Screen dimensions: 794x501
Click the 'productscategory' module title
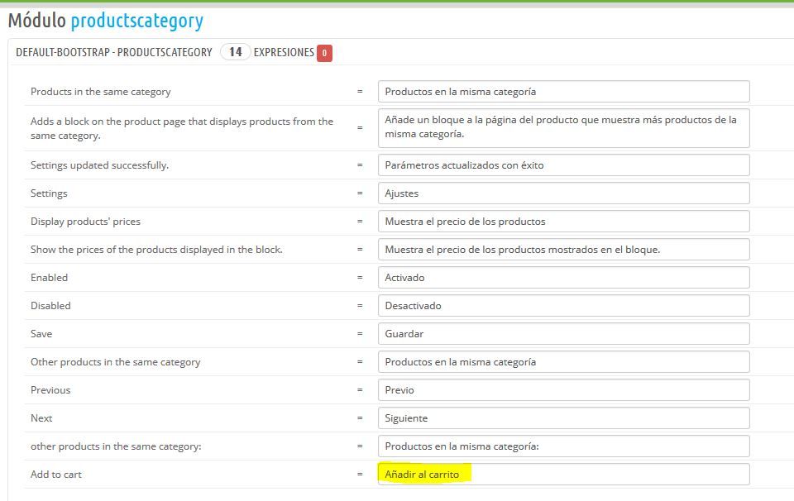136,20
